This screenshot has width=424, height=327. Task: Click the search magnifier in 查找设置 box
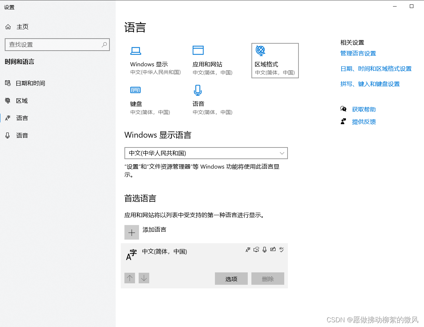click(x=104, y=44)
